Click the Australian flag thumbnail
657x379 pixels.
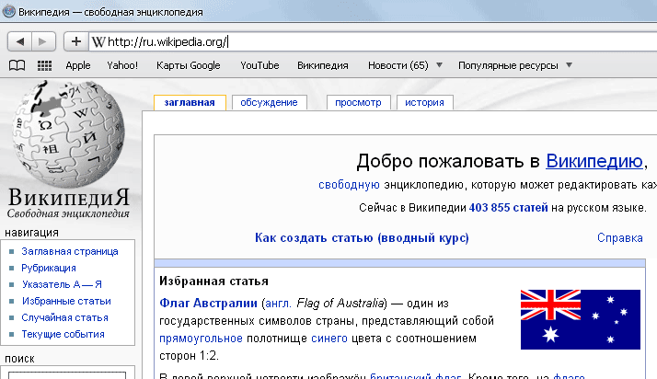point(581,319)
